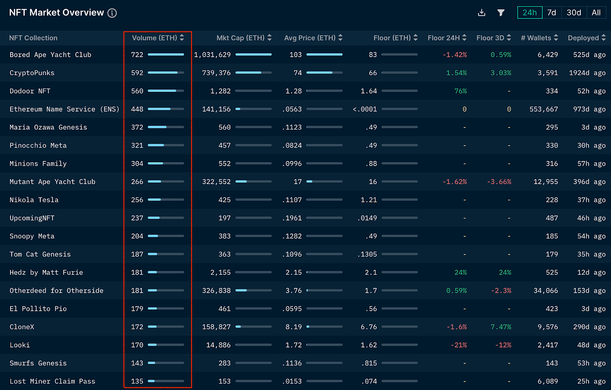Select the UpcomingNFT row name

coord(32,218)
